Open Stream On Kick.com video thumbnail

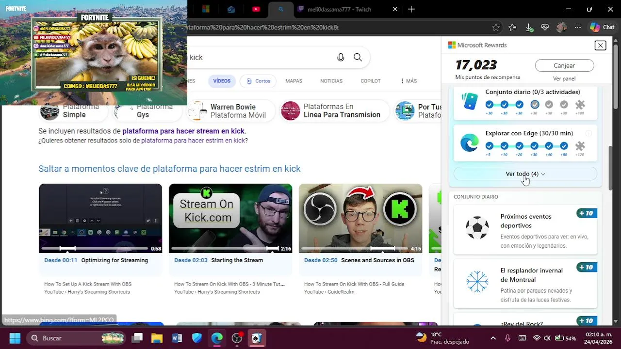[230, 218]
